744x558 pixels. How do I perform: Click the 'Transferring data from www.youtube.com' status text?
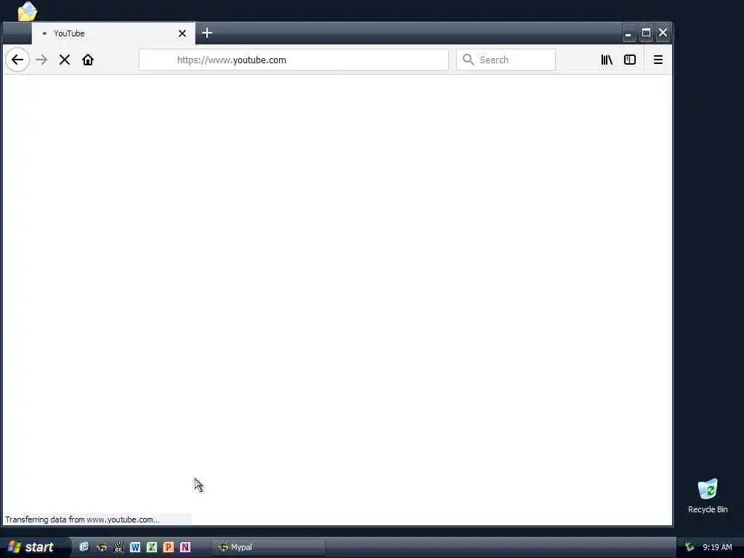tap(82, 519)
